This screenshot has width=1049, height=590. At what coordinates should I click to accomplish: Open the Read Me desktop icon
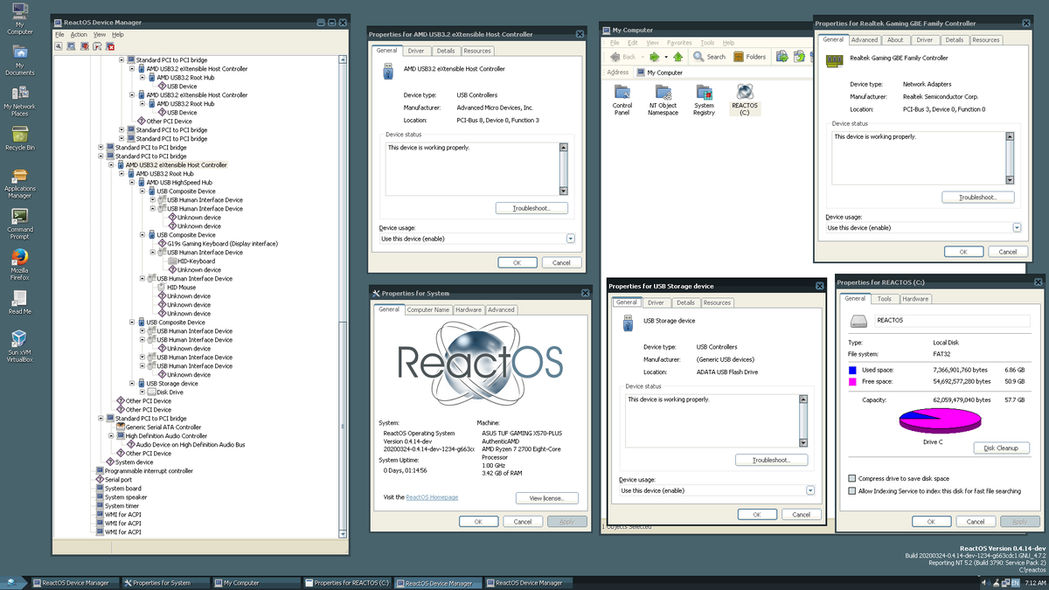(x=19, y=302)
